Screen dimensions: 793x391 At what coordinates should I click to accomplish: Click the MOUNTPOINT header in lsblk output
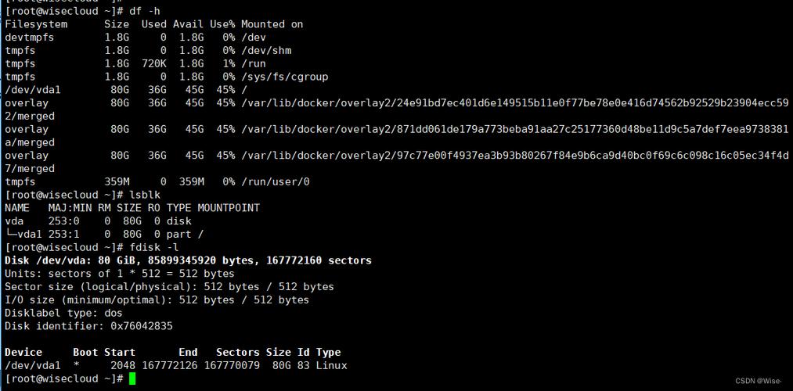click(x=229, y=208)
